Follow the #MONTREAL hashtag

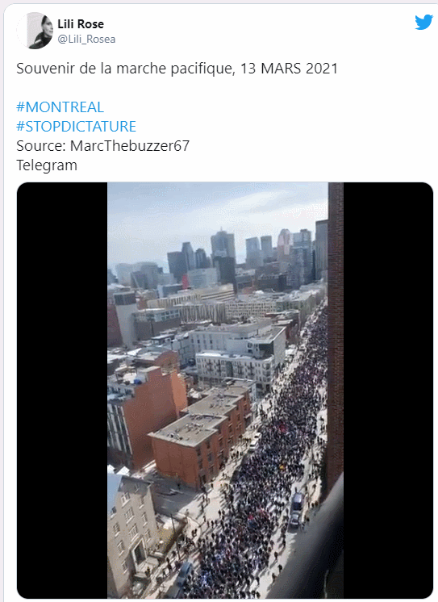[60, 107]
